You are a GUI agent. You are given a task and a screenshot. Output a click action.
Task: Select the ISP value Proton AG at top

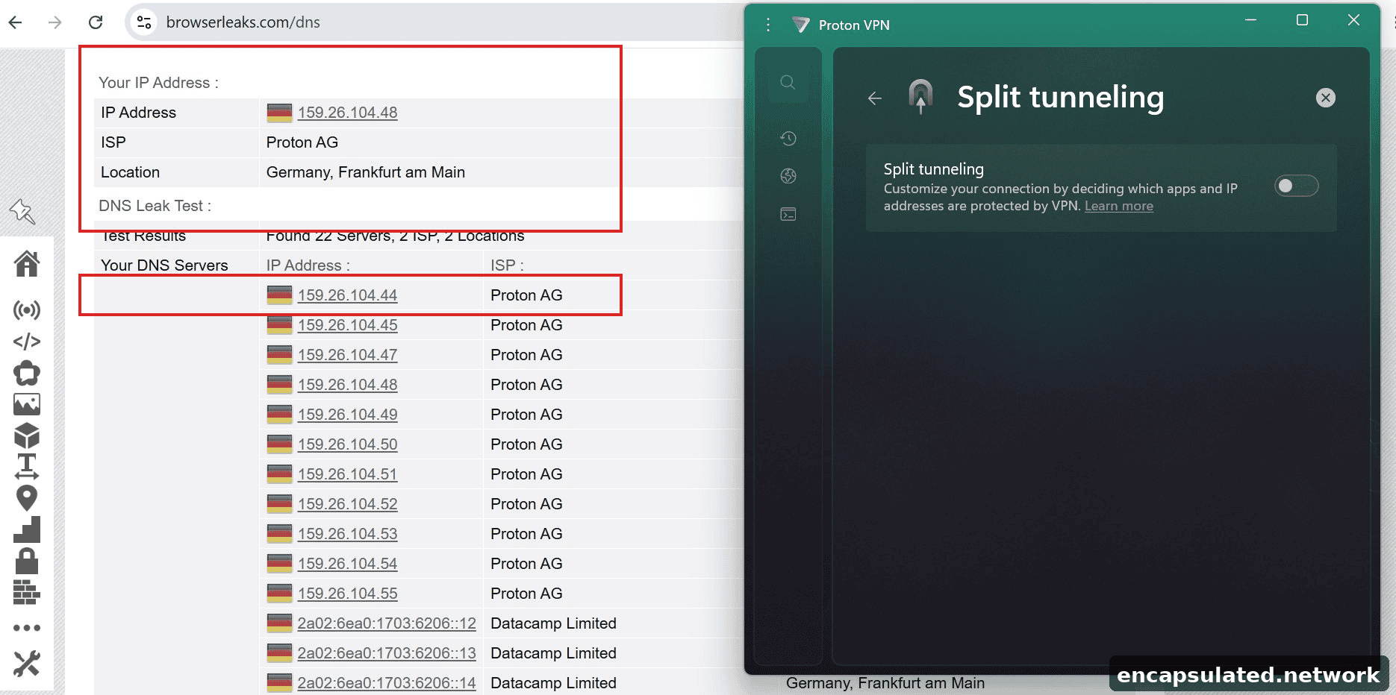pos(302,142)
